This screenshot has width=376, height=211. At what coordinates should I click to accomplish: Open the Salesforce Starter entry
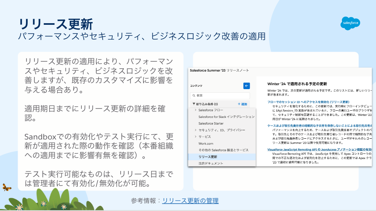pos(211,123)
